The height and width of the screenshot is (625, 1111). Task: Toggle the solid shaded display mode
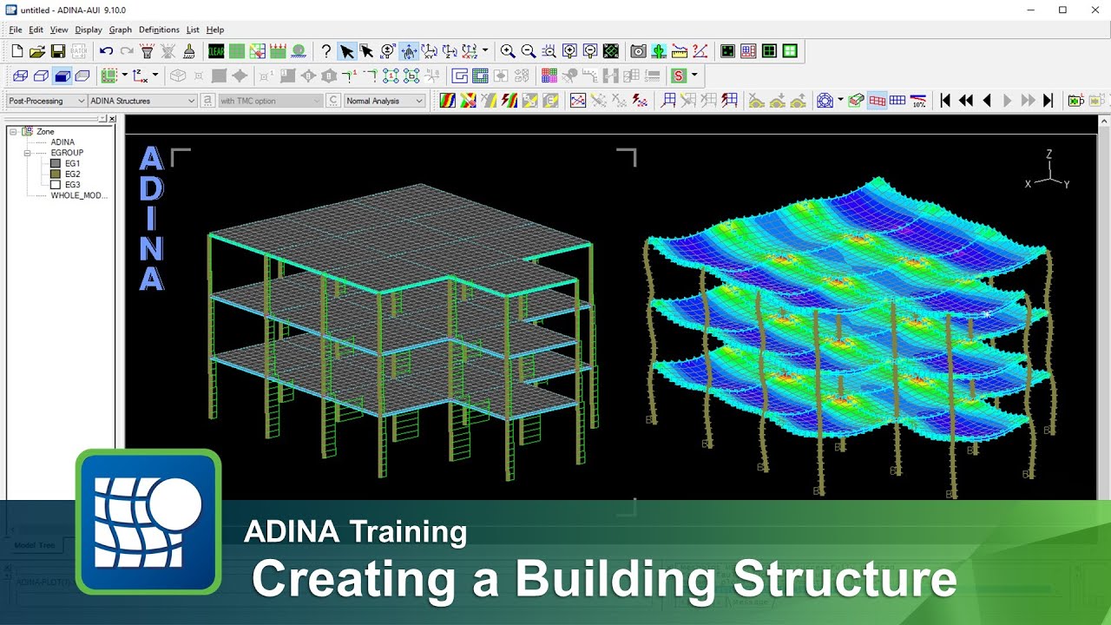pos(62,76)
